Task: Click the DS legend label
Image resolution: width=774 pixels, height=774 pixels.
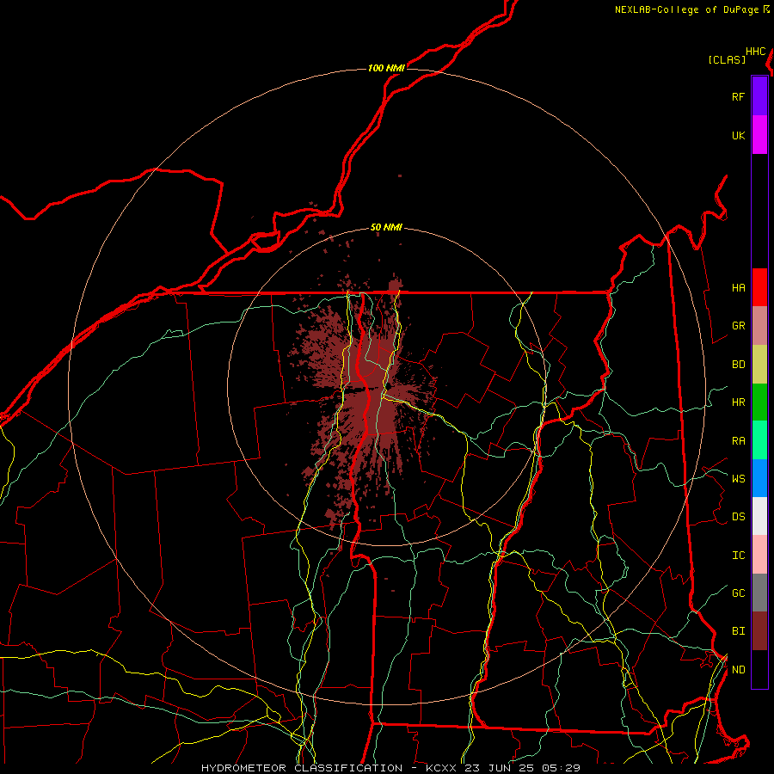Action: pos(738,516)
